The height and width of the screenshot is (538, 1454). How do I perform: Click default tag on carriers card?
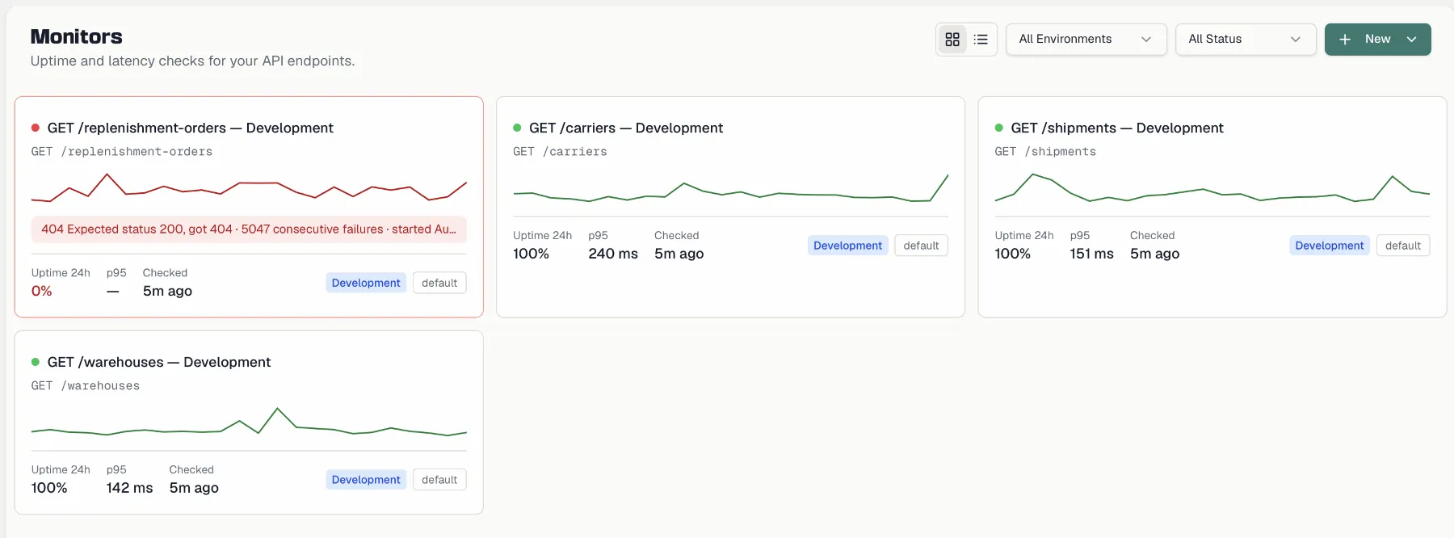[921, 246]
